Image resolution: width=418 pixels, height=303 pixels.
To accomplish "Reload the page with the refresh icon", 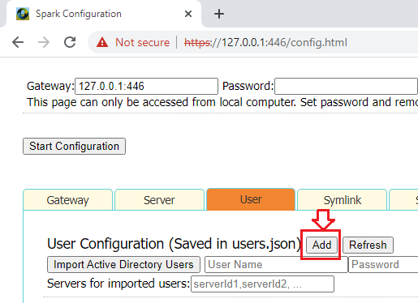I will point(70,42).
